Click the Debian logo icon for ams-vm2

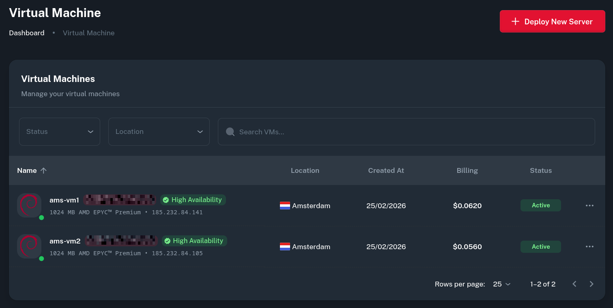pyautogui.click(x=29, y=246)
